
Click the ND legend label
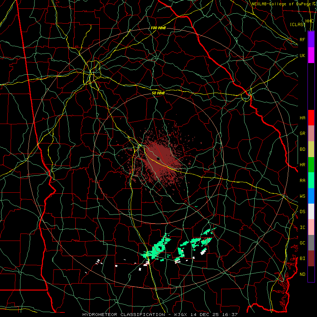click(x=302, y=274)
